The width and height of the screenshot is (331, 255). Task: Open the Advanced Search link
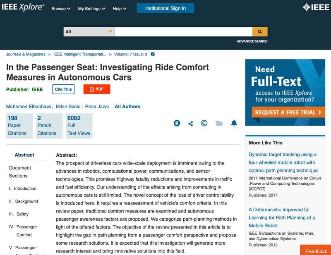coord(252,41)
